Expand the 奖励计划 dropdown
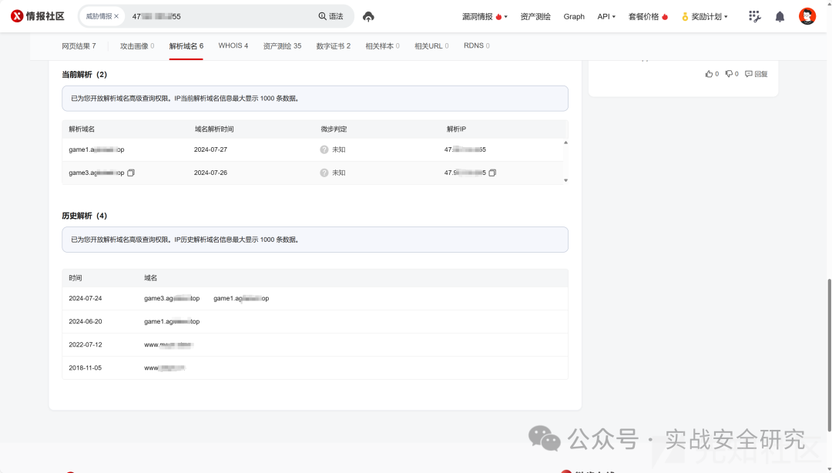Viewport: 832px width, 473px height. click(x=705, y=16)
